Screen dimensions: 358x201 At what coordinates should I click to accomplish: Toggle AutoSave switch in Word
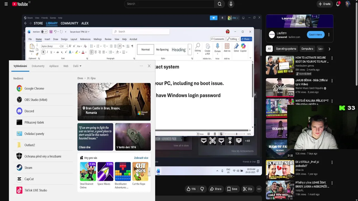pos(44,32)
